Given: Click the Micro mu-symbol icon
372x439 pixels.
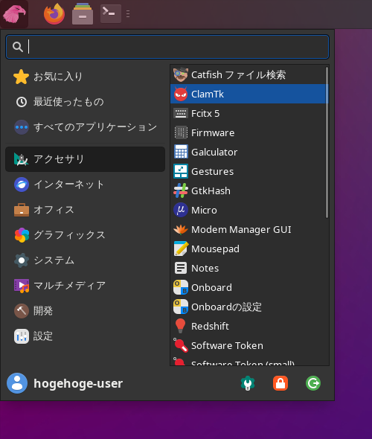Looking at the screenshot, I should (181, 210).
